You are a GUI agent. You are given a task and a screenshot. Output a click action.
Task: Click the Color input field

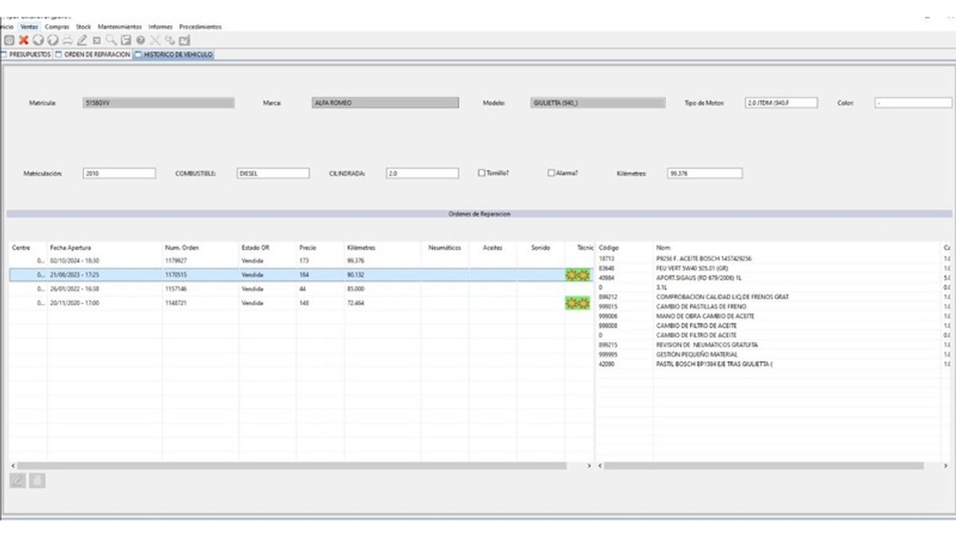coord(913,103)
